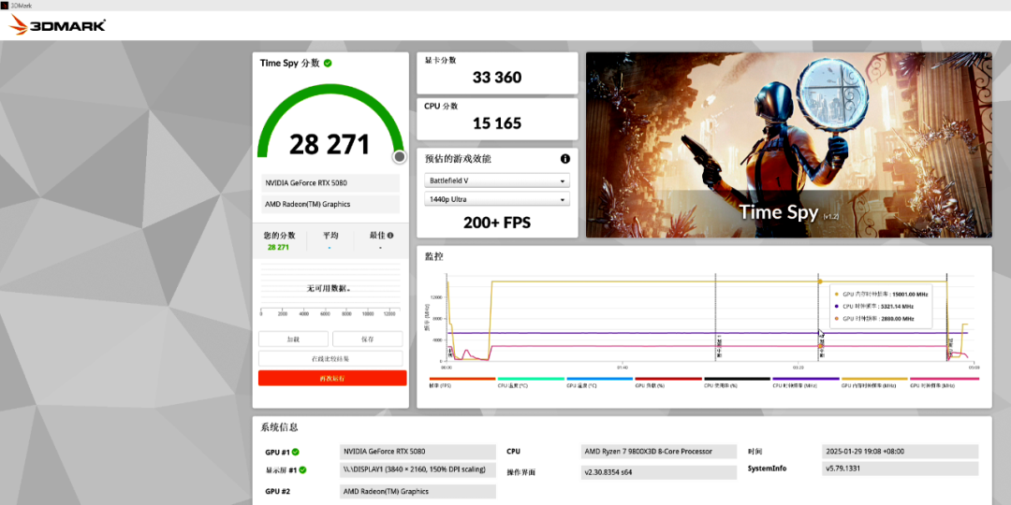Click the dashed marker line before 03:20
1011x505 pixels.
pos(716,317)
